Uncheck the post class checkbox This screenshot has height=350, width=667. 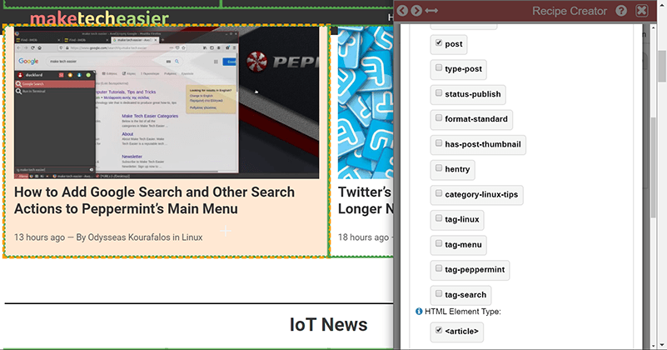(439, 42)
